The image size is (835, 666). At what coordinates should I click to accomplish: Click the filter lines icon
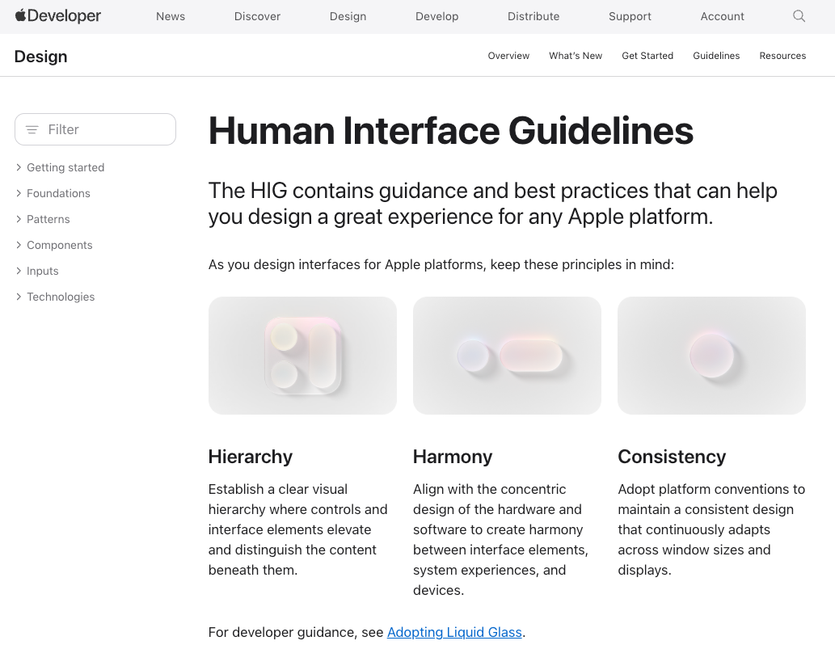tap(32, 129)
